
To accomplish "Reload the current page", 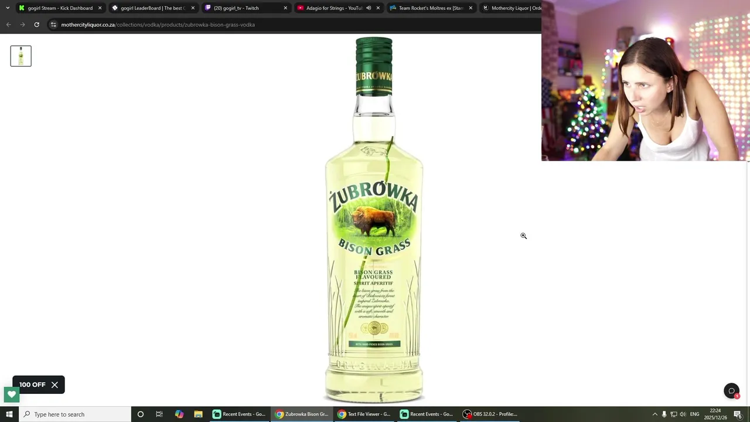I will (x=36, y=25).
